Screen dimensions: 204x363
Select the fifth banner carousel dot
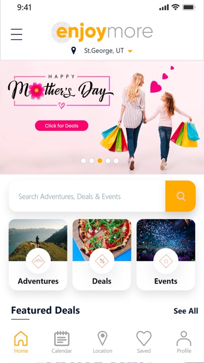[116, 161]
